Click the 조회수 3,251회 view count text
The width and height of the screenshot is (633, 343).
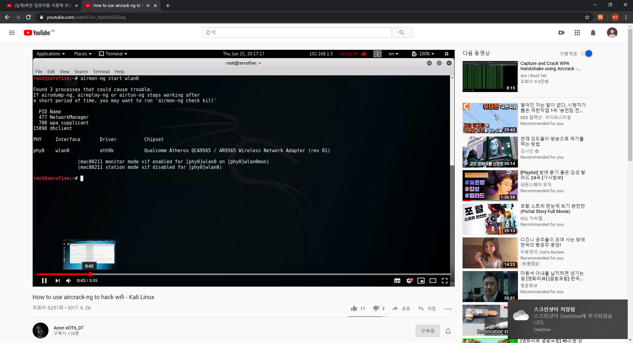48,308
